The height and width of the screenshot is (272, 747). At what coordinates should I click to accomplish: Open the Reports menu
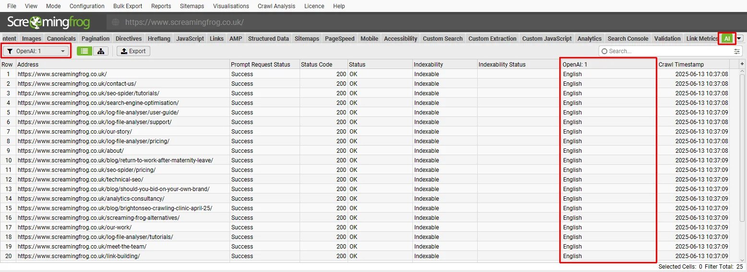click(161, 6)
